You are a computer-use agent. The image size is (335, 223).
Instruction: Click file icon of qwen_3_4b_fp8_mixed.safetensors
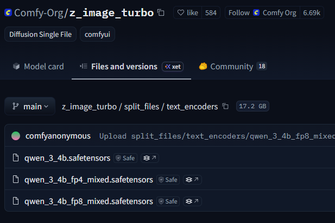(x=16, y=201)
